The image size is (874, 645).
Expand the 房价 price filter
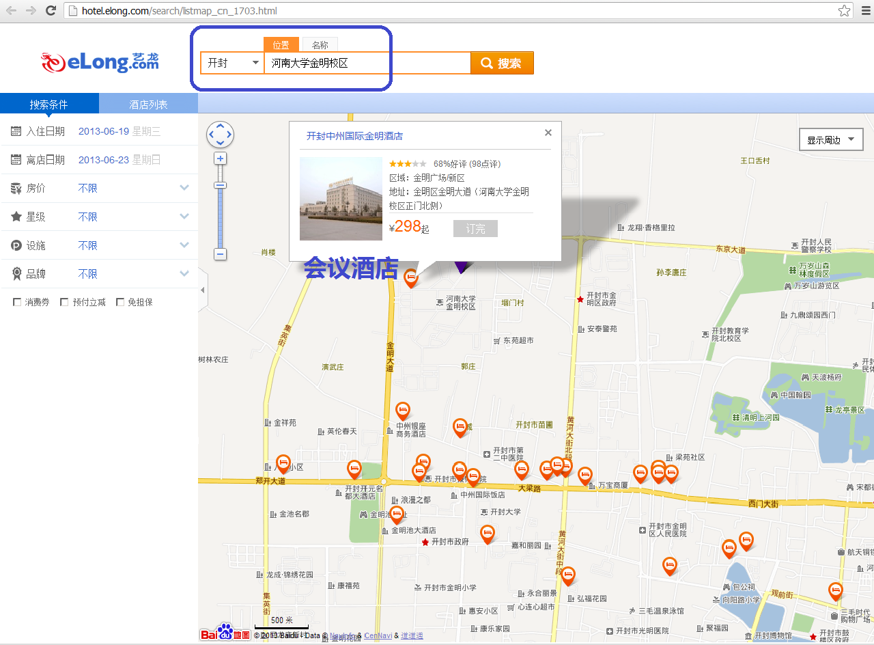coord(184,188)
